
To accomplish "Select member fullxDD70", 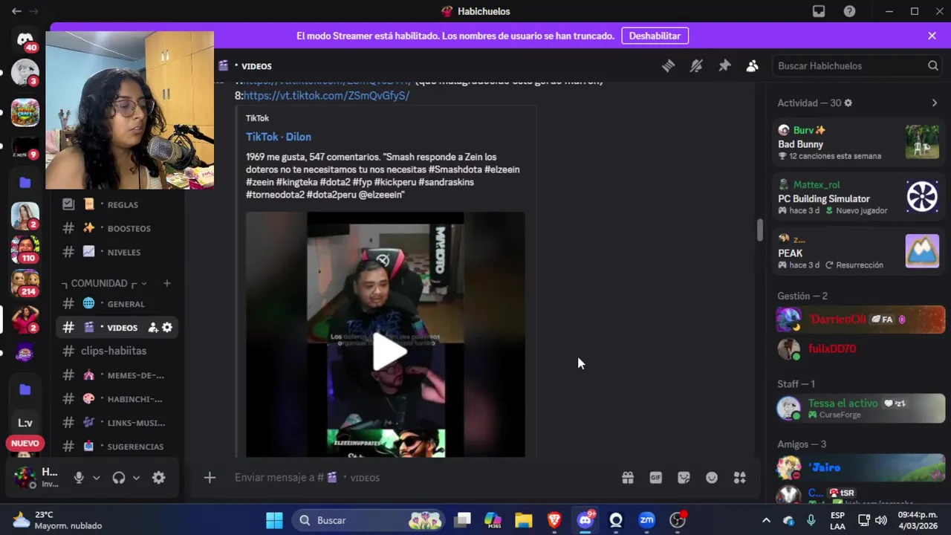I will (x=860, y=348).
